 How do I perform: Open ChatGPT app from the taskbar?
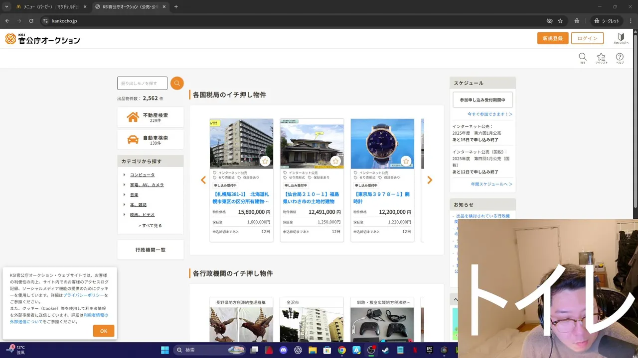pyautogui.click(x=298, y=350)
